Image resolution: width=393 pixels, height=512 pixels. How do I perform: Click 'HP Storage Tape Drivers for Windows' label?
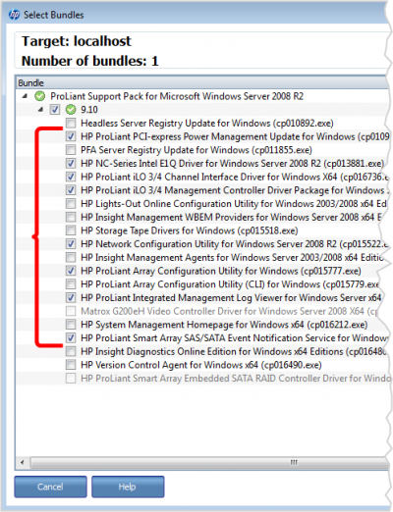point(190,230)
